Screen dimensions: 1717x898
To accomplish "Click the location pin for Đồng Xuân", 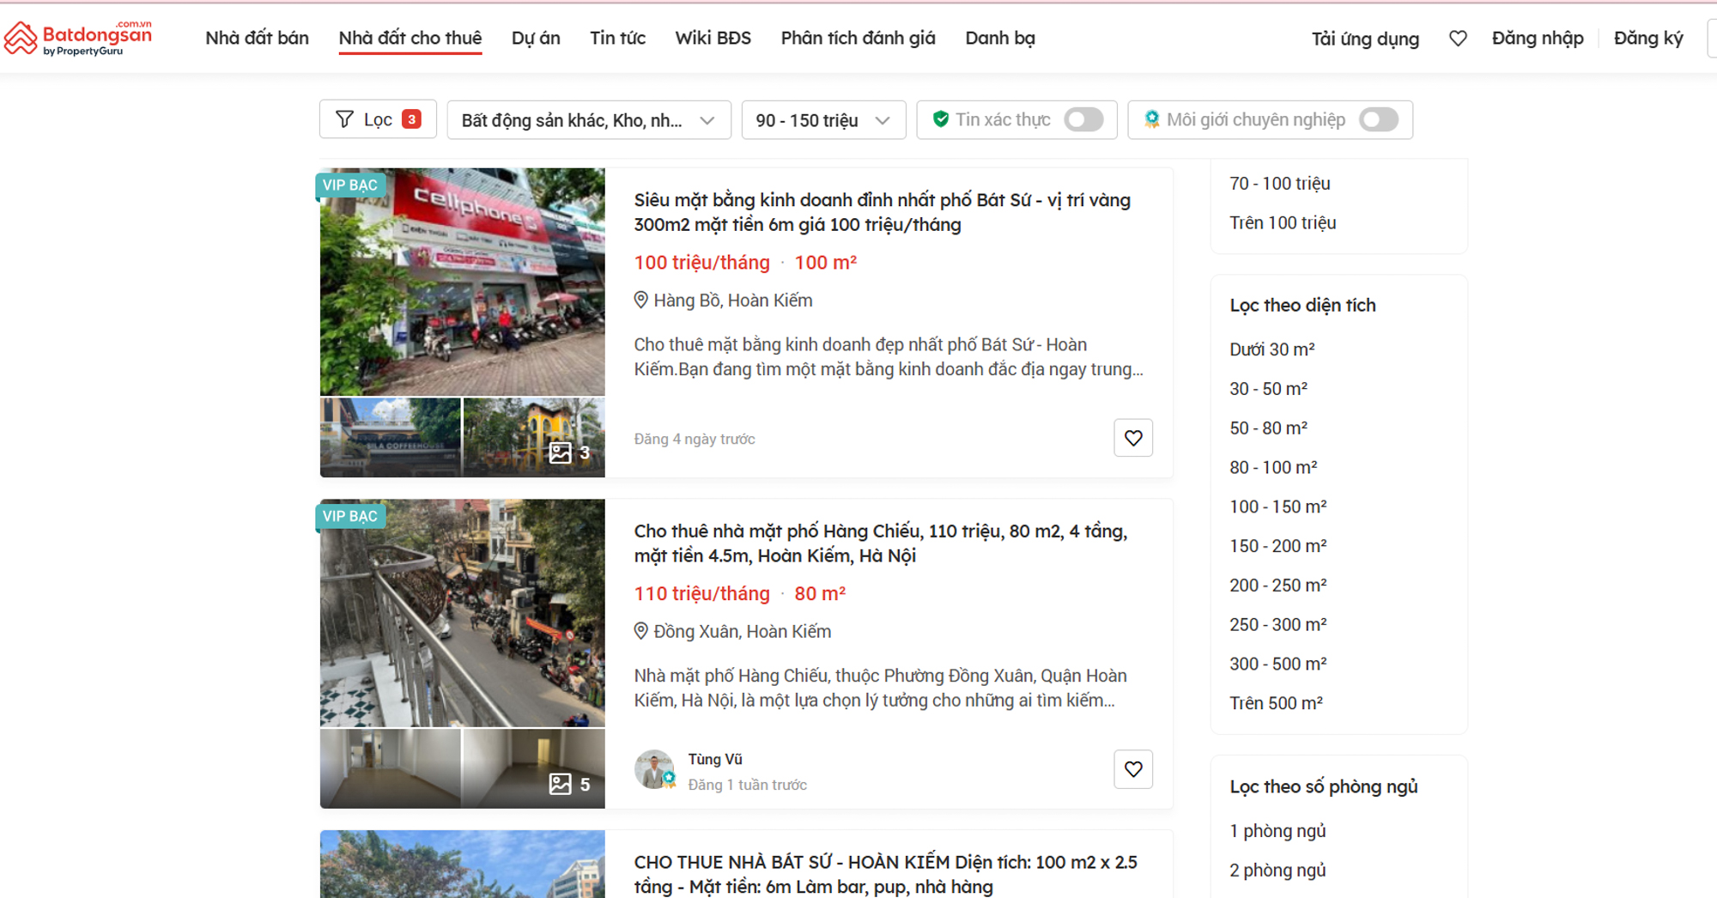I will 640,632.
